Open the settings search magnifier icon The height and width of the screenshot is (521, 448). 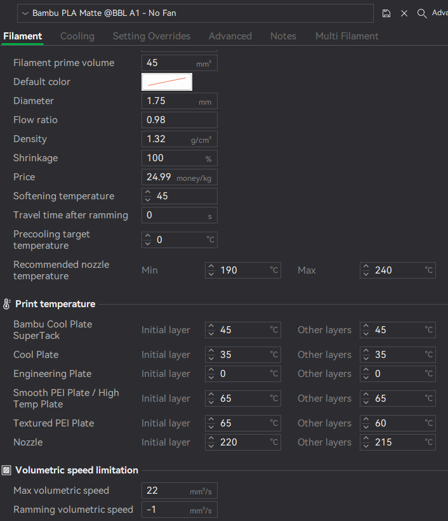[422, 13]
